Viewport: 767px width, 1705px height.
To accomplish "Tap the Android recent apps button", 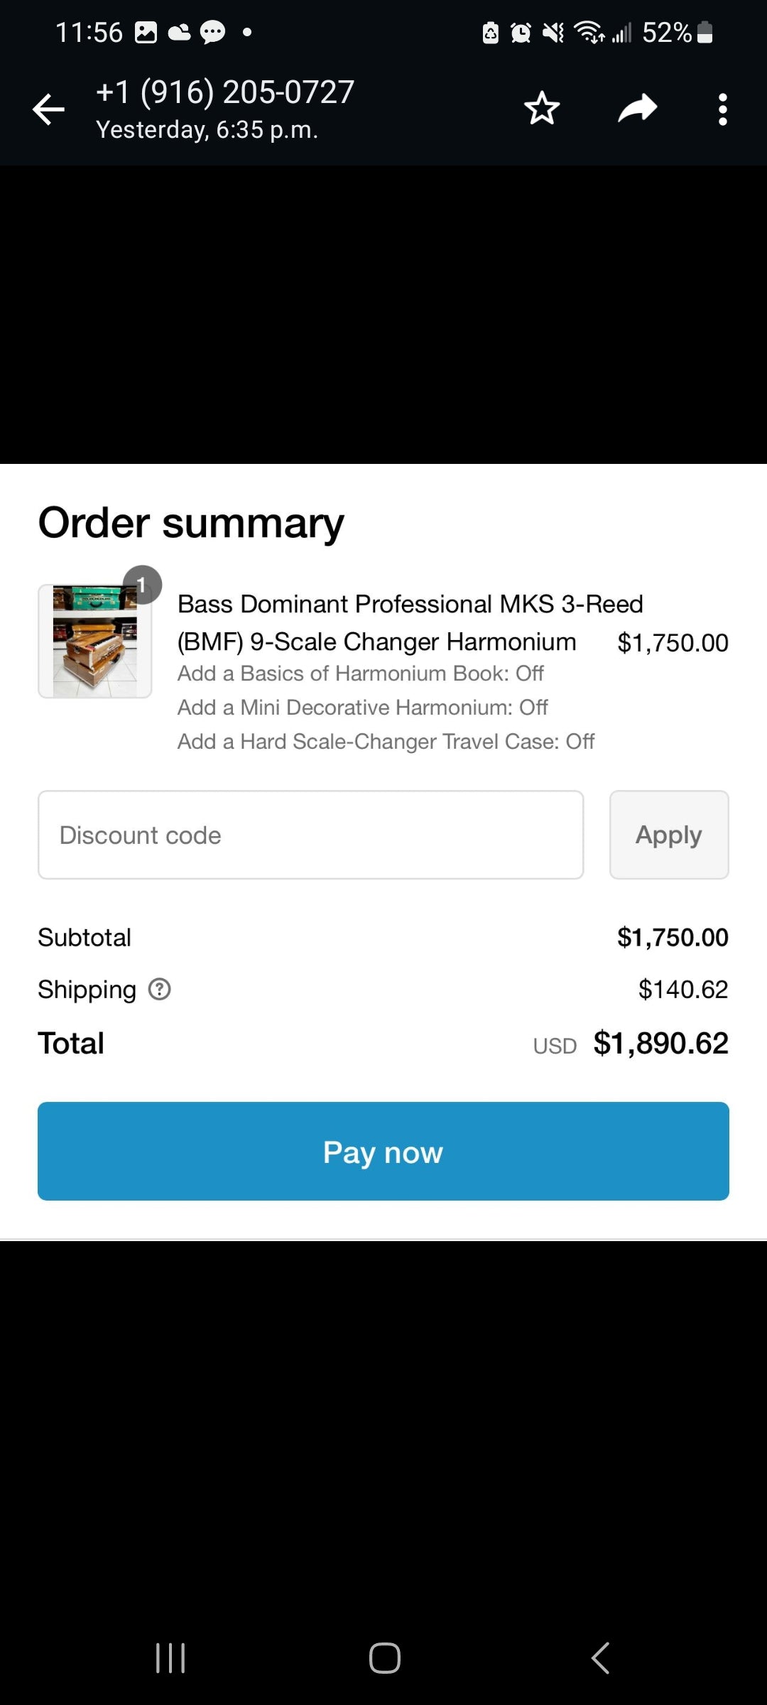I will pos(170,1658).
